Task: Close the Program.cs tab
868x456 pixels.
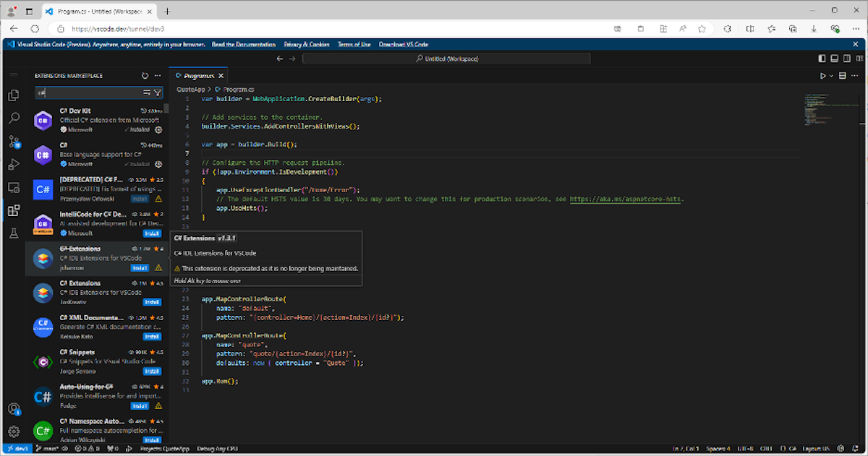Action: [221, 75]
